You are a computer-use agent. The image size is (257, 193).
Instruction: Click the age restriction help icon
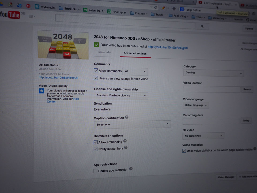tap(131, 169)
